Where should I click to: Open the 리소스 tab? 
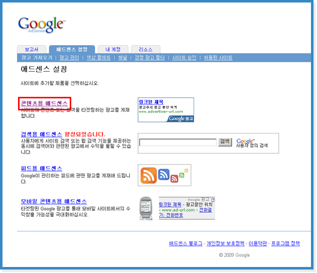click(x=145, y=49)
